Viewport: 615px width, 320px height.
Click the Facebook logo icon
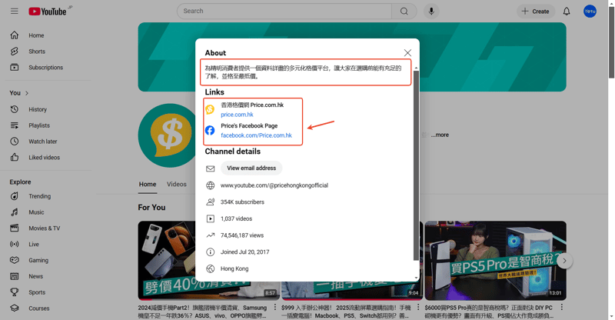point(210,130)
